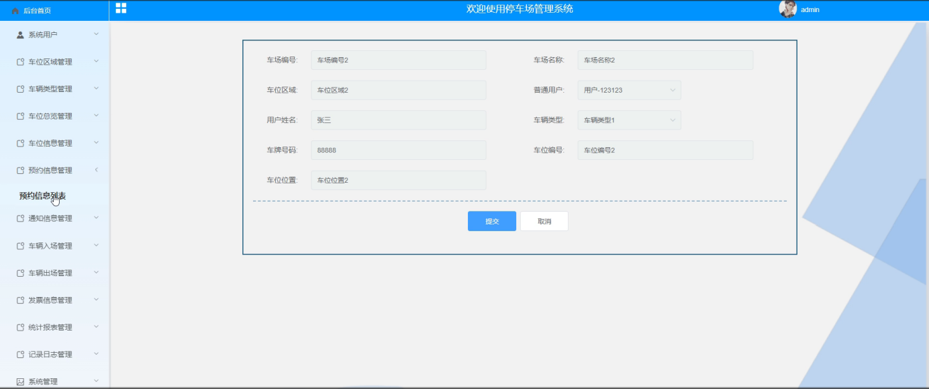Click the 发票信息管理 menu icon
This screenshot has width=929, height=389.
point(20,300)
